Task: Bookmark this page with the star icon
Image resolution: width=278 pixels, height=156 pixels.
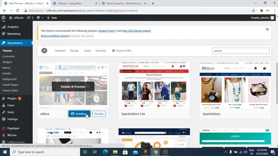Action: 254,10
